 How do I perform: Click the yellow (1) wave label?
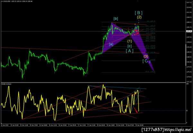(130, 41)
